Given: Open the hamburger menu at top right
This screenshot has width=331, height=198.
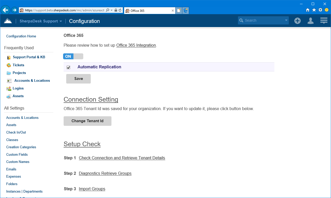Looking at the screenshot, I should [x=324, y=21].
